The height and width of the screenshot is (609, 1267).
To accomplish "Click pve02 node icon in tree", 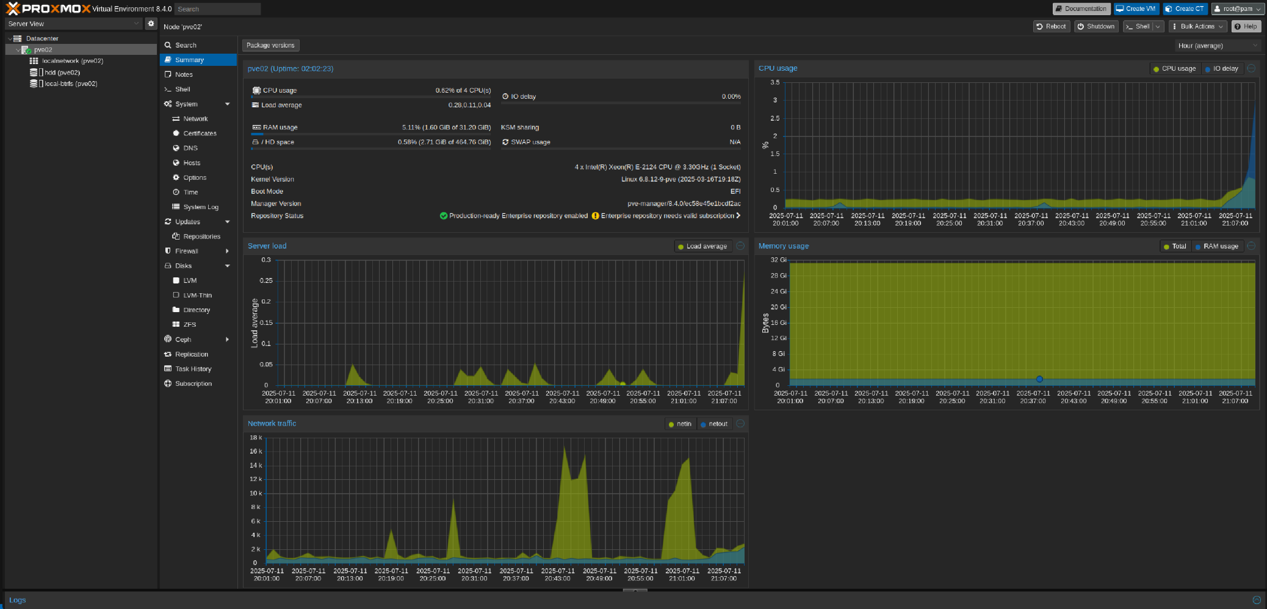I will (26, 50).
